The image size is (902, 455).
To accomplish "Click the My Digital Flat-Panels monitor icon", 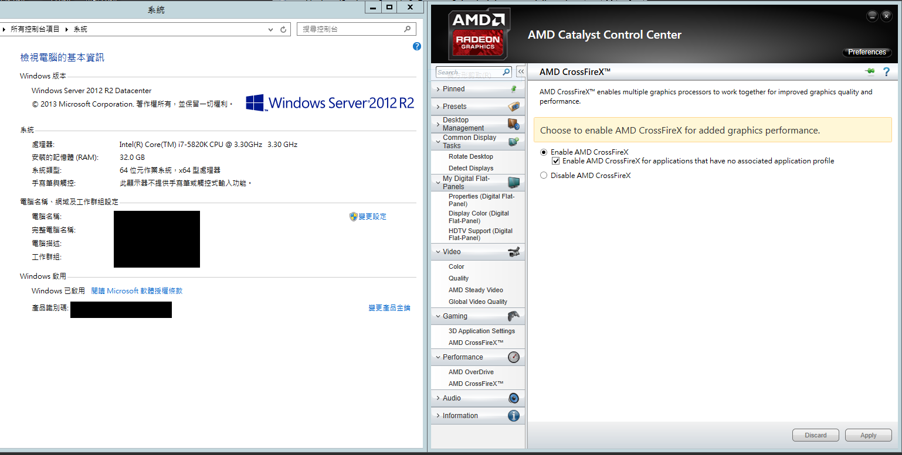I will coord(514,182).
